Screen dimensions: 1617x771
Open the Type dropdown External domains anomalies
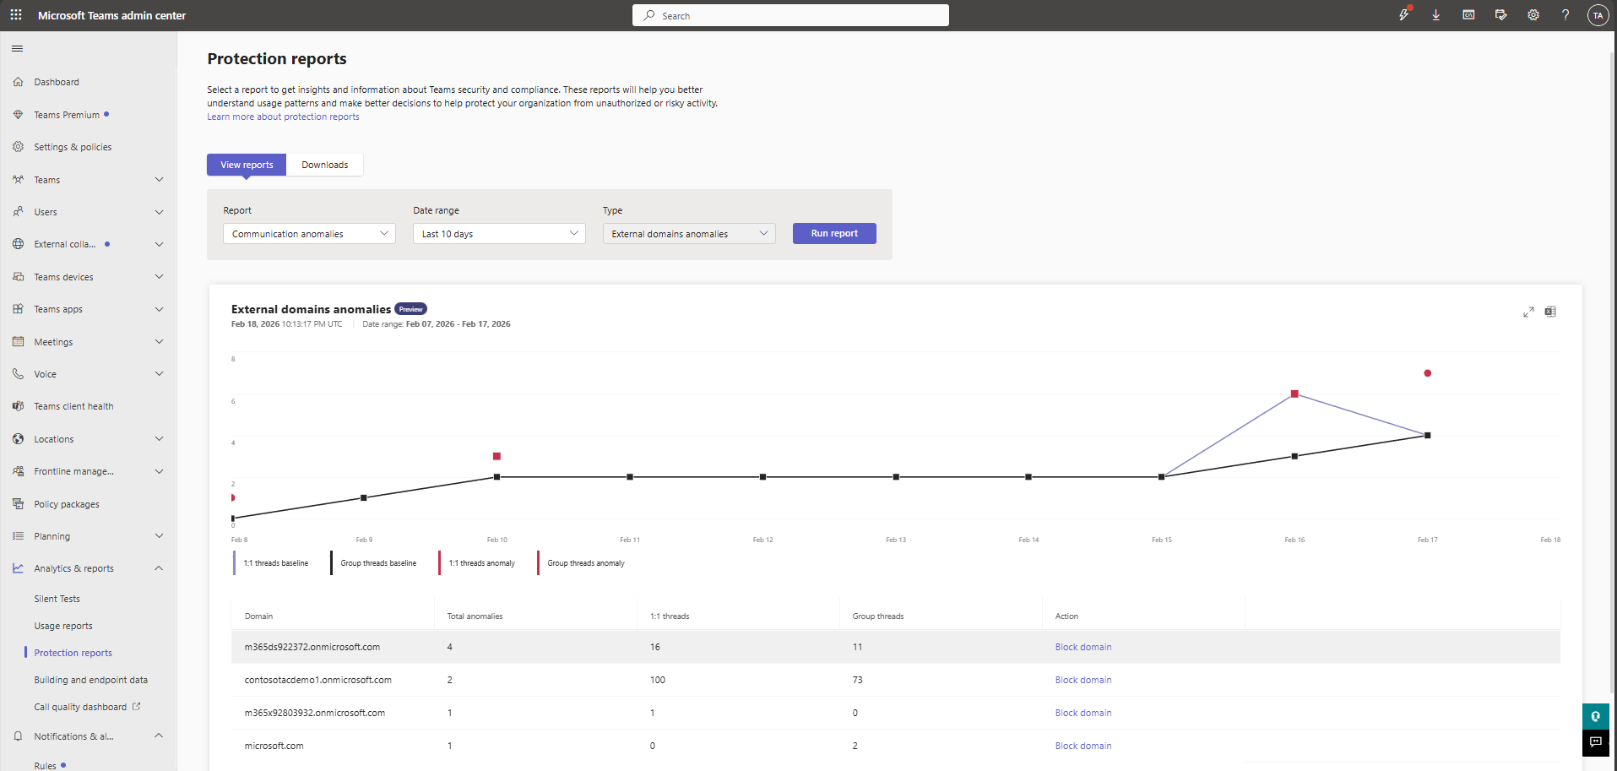click(x=689, y=234)
